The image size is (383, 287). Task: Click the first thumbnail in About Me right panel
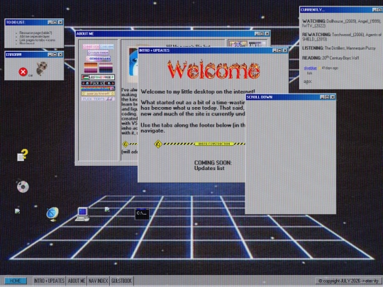(238, 44)
